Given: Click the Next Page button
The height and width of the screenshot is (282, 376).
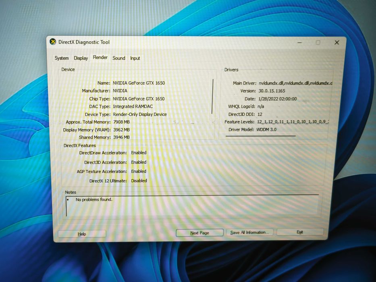Looking at the screenshot, I should tap(199, 233).
